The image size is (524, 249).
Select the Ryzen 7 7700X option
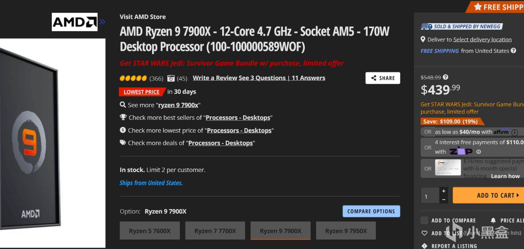[x=215, y=231]
